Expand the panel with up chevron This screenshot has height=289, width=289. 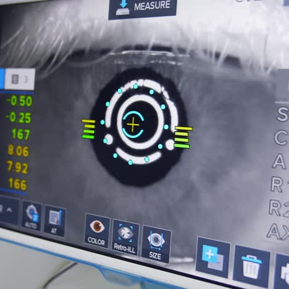tap(9, 210)
